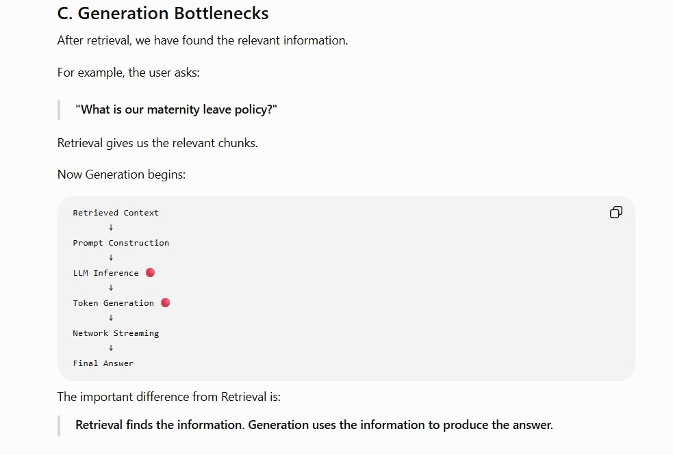Copy the generation pipeline code block
This screenshot has width=673, height=455.
pyautogui.click(x=616, y=212)
